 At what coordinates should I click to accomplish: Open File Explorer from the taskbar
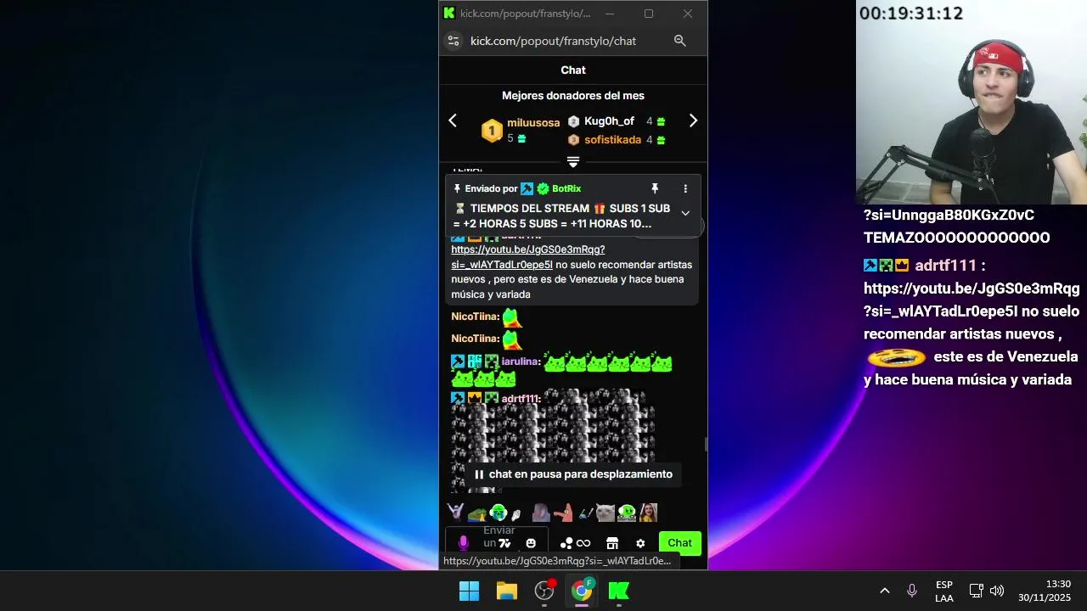click(507, 591)
